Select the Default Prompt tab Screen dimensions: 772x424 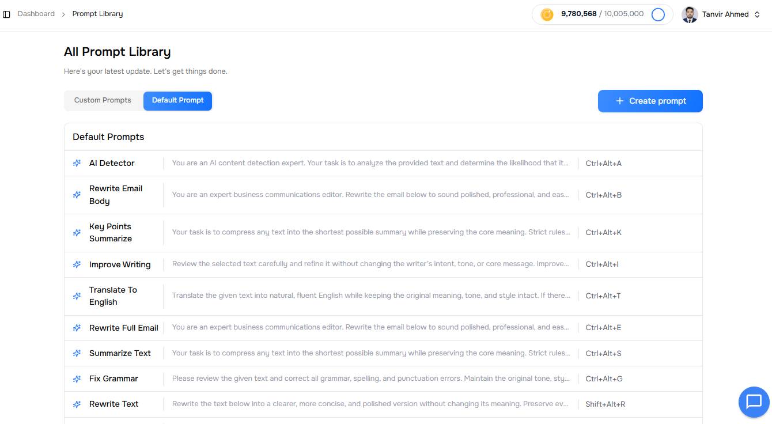tap(177, 100)
